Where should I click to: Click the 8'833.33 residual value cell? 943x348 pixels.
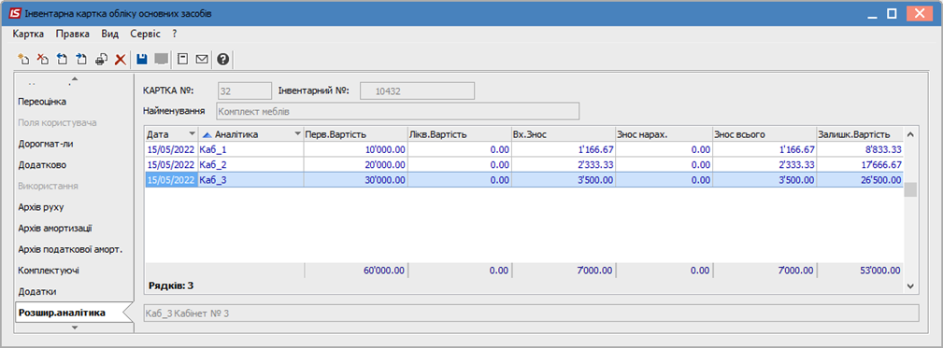coord(860,149)
